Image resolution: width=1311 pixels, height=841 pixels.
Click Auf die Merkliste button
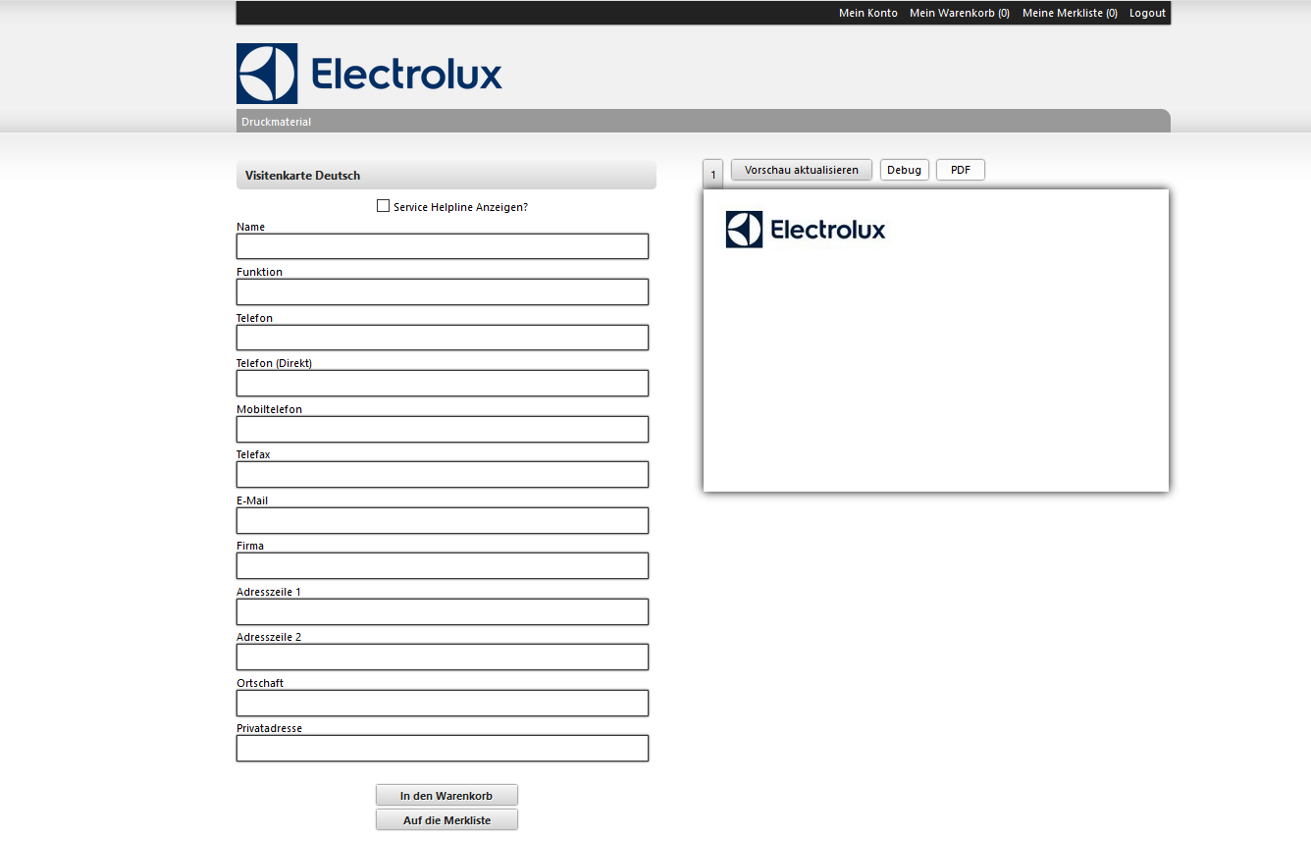coord(446,819)
